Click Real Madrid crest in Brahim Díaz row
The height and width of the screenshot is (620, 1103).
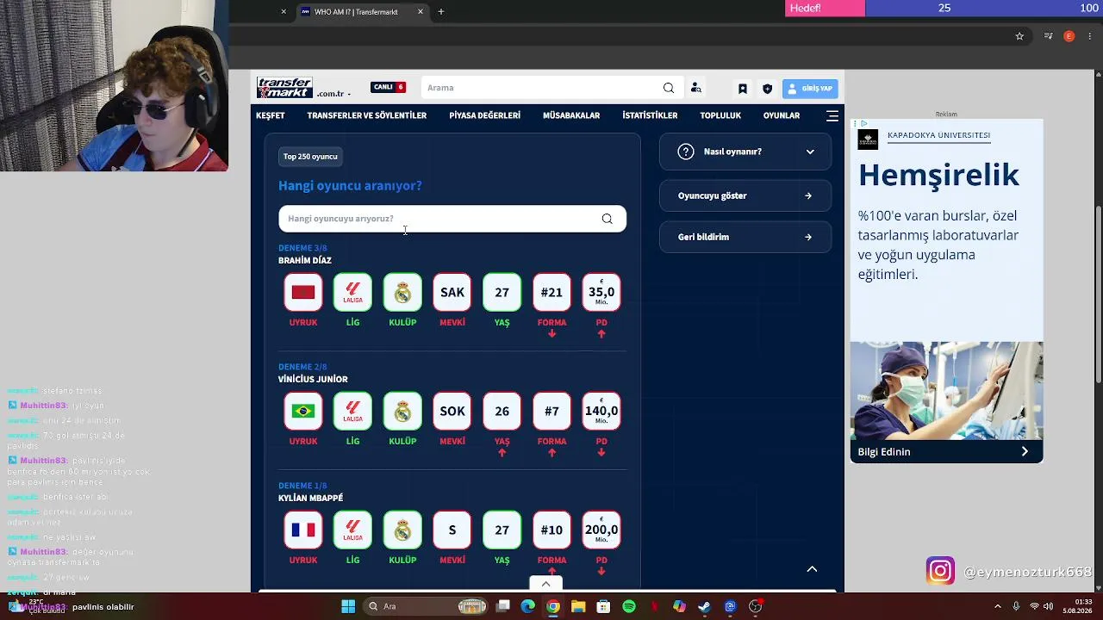click(402, 292)
